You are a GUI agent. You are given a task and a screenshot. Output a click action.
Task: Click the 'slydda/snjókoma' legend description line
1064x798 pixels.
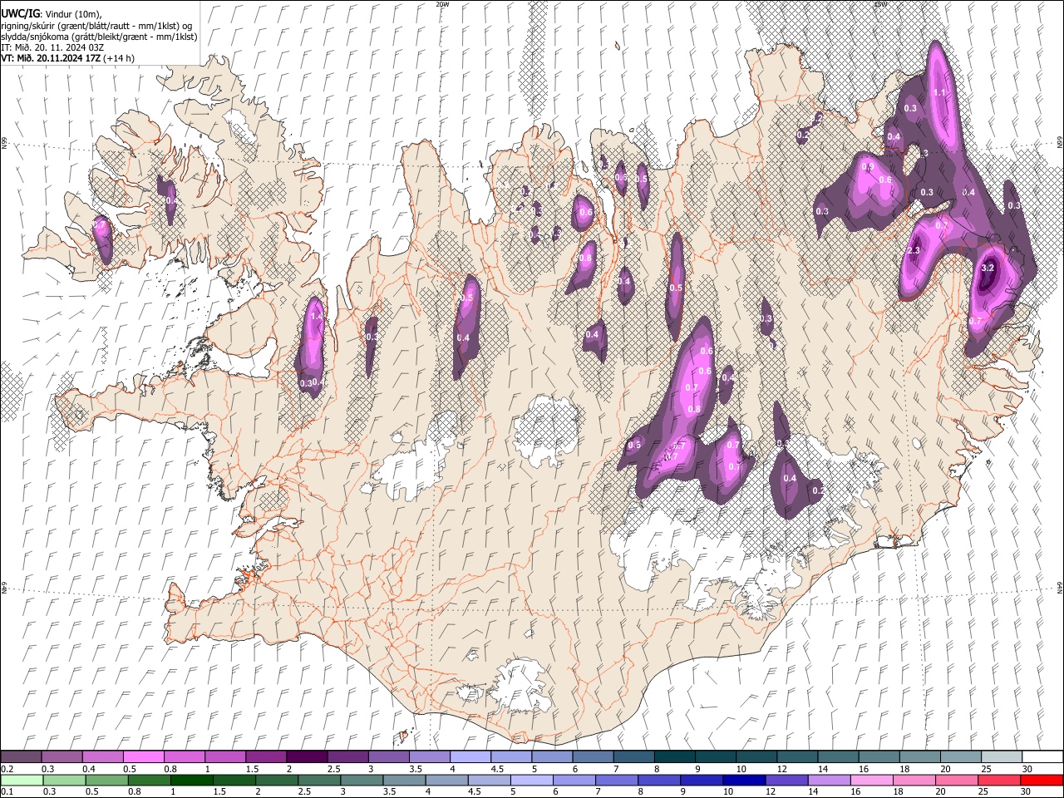99,37
